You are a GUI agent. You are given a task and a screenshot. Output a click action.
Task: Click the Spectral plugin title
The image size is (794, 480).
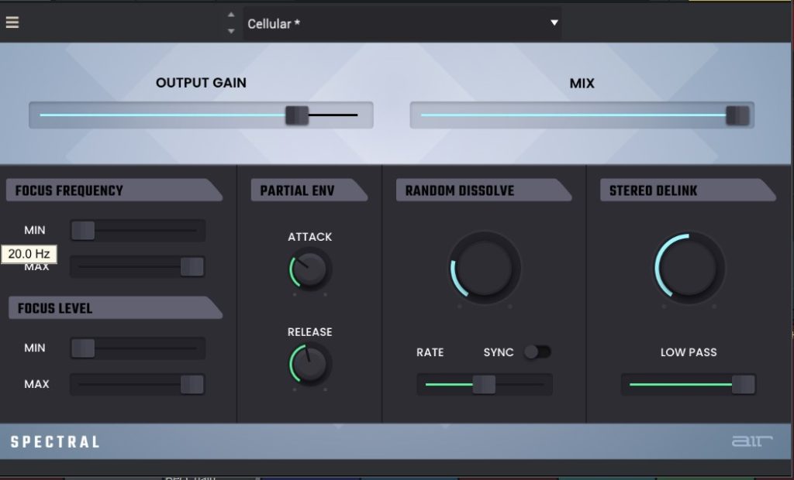[55, 442]
